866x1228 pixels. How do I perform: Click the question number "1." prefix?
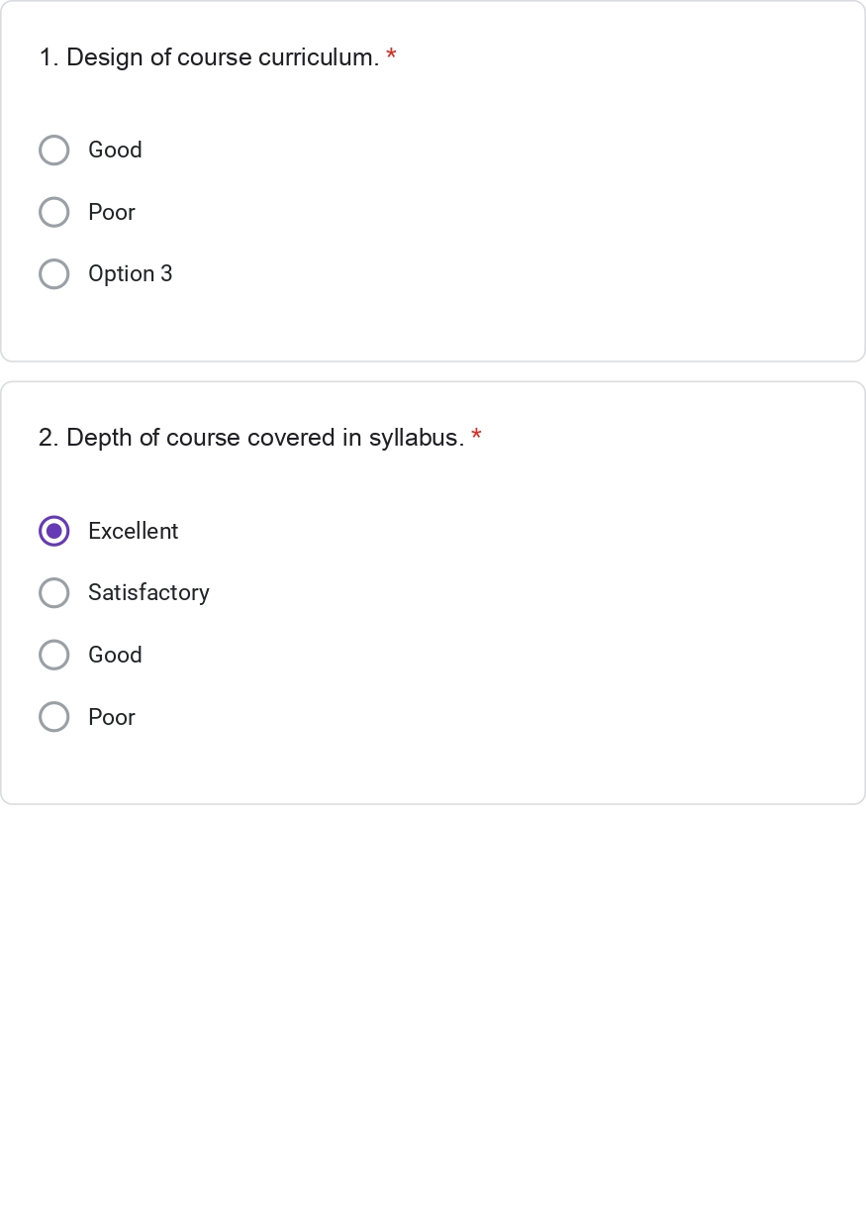point(48,57)
